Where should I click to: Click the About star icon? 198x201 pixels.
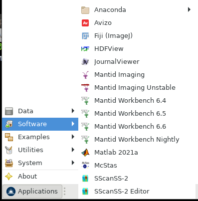pyautogui.click(x=8, y=177)
